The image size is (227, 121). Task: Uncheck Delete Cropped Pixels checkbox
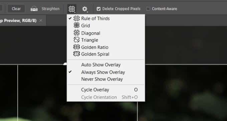click(x=98, y=9)
